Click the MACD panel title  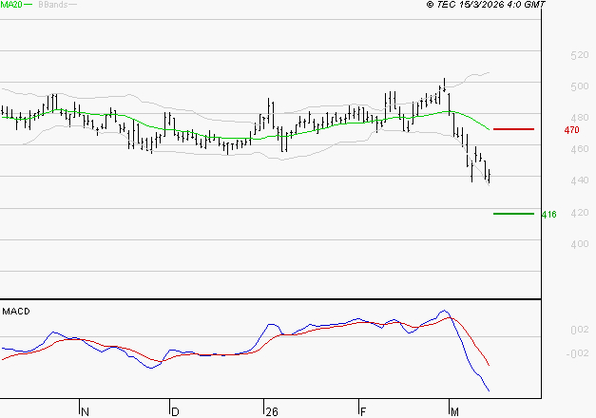[x=16, y=312]
